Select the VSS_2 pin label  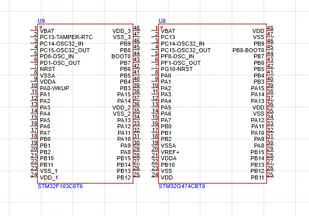[122, 114]
